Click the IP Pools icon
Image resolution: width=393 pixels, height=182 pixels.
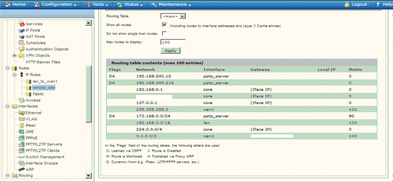coord(22,30)
